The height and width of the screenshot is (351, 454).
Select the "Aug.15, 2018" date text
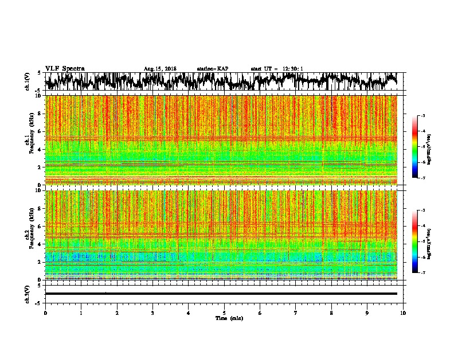[160, 69]
